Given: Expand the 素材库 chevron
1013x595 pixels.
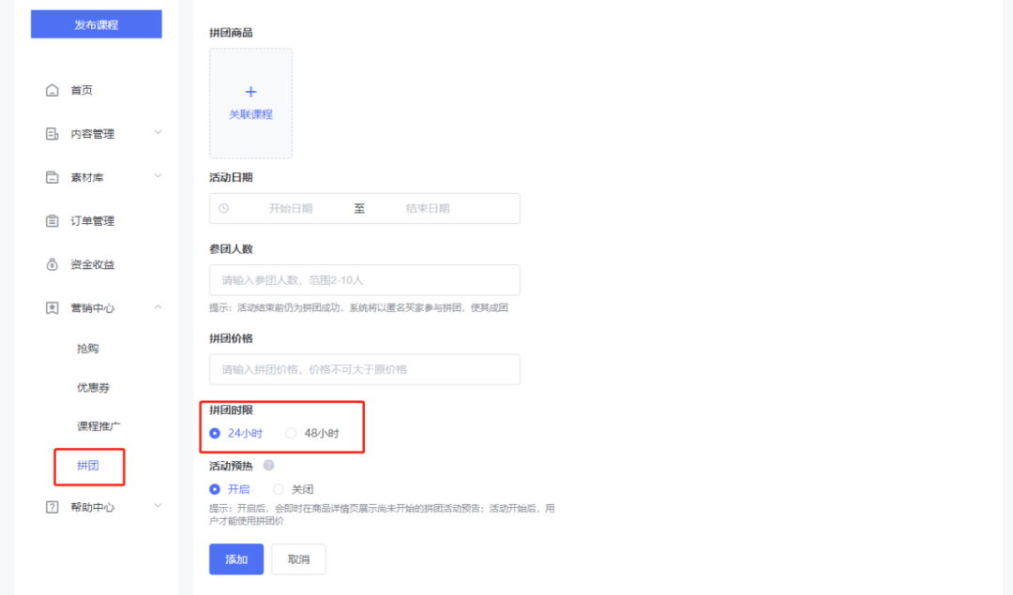Looking at the screenshot, I should 158,176.
